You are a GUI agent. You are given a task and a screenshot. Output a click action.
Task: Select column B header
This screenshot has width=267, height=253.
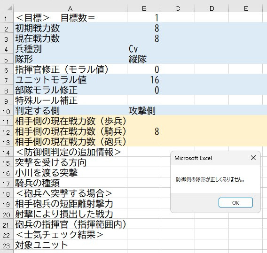pyautogui.click(x=144, y=8)
